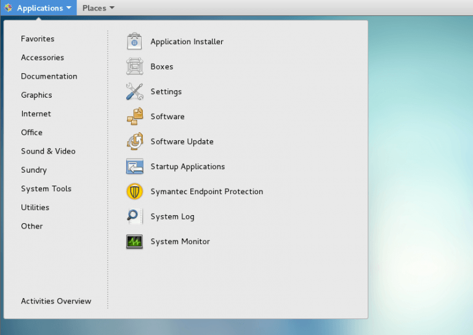Open the Software entry label
The width and height of the screenshot is (473, 335).
coord(168,117)
